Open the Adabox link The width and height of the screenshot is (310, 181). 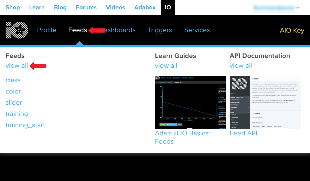[145, 7]
